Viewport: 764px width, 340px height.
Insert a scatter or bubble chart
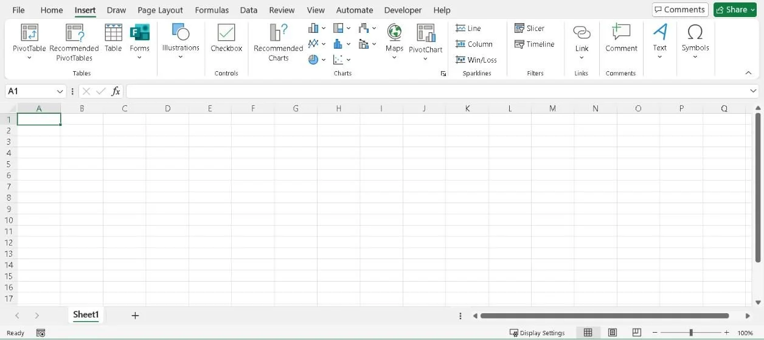click(x=339, y=60)
